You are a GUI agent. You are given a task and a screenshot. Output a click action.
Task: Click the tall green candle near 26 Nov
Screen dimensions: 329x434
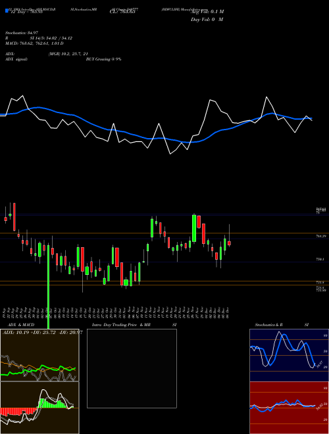click(x=194, y=228)
